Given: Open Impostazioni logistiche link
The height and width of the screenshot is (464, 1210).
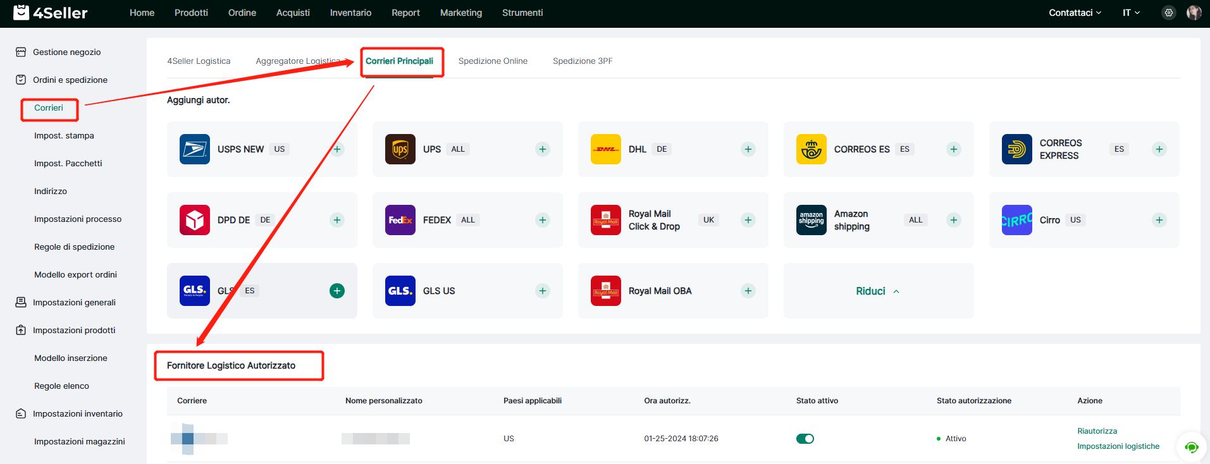Looking at the screenshot, I should pos(1118,446).
